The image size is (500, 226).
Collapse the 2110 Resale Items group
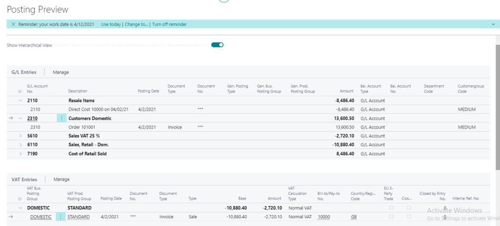pos(21,100)
